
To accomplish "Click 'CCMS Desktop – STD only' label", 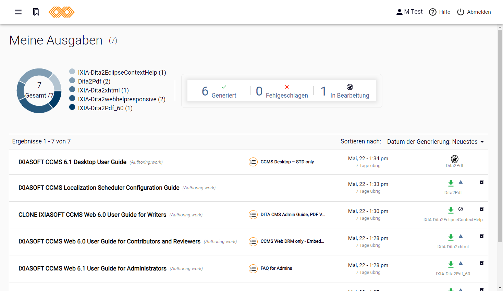I will (x=287, y=162).
